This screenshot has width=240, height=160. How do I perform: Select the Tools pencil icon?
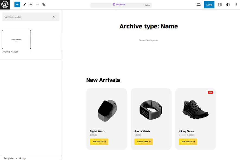pos(24,4)
